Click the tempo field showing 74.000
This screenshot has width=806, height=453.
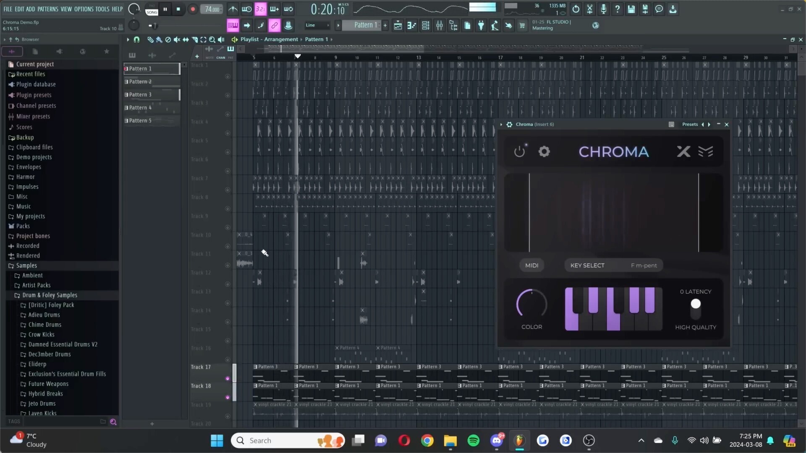point(212,9)
